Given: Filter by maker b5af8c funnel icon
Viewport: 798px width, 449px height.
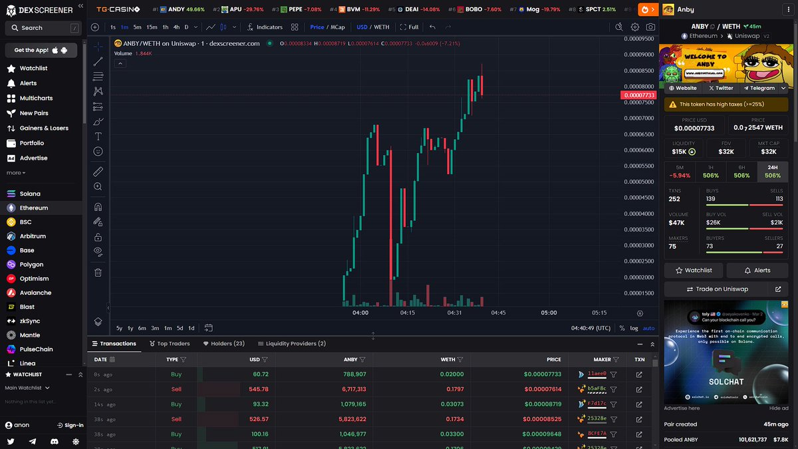Looking at the screenshot, I should click(613, 389).
